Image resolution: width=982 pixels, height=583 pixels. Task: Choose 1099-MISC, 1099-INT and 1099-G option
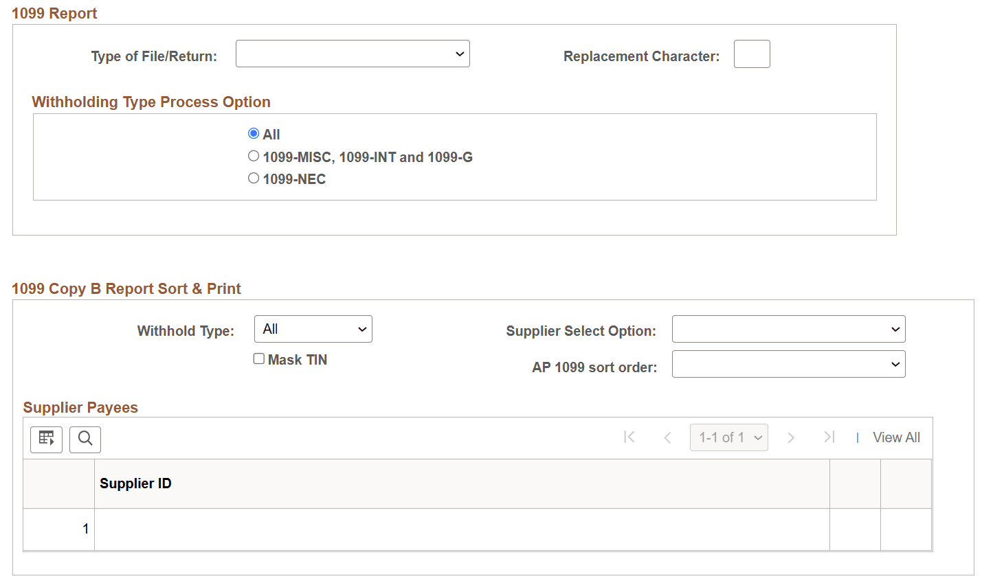point(254,157)
